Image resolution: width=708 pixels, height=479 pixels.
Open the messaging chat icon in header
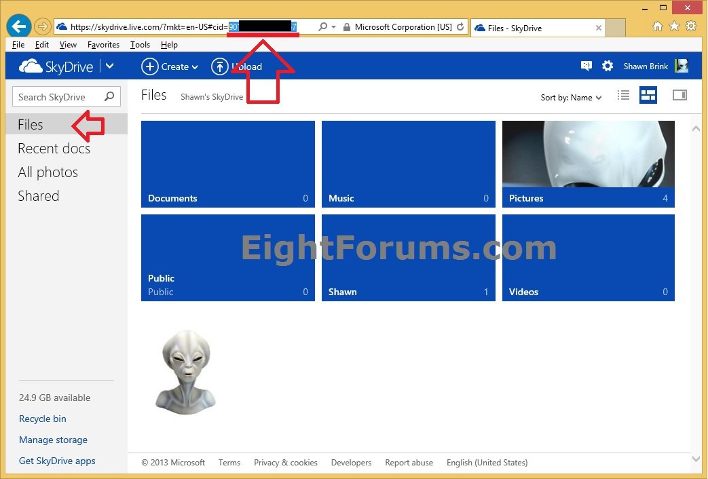coord(586,66)
